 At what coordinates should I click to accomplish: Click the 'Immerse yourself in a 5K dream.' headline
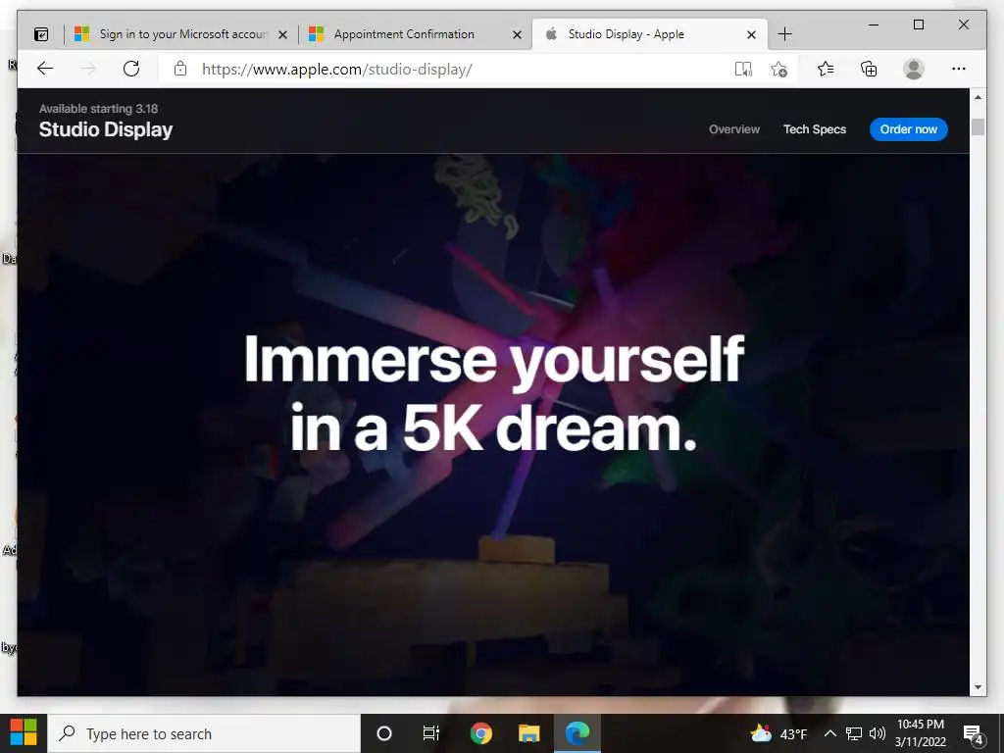click(494, 394)
